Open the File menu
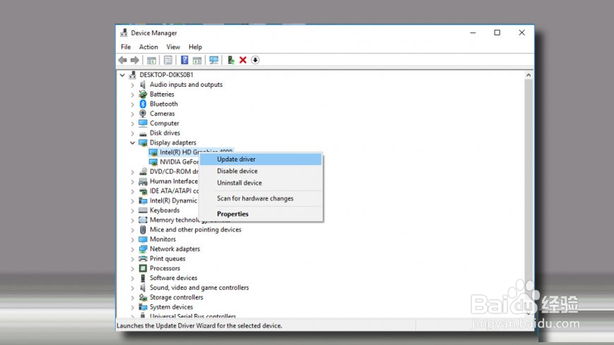 [126, 47]
